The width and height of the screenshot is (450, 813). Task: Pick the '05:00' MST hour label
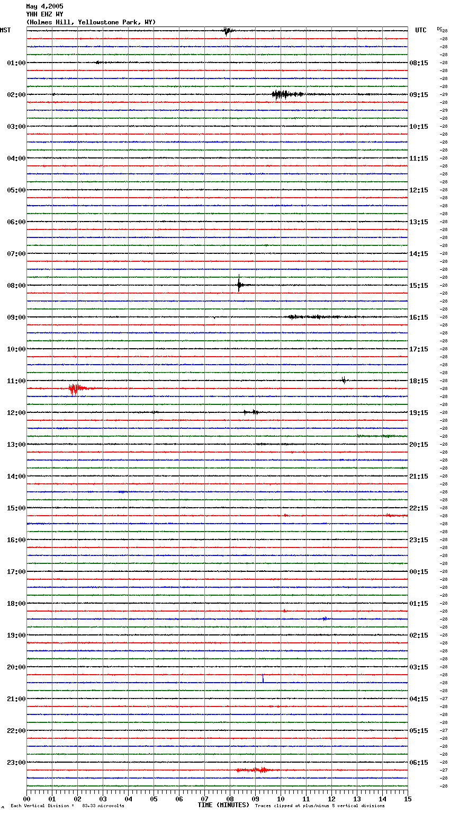pyautogui.click(x=16, y=190)
